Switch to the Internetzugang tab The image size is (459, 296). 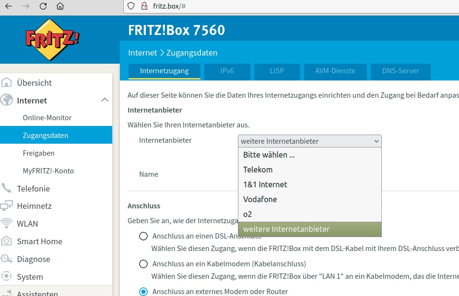pyautogui.click(x=164, y=71)
